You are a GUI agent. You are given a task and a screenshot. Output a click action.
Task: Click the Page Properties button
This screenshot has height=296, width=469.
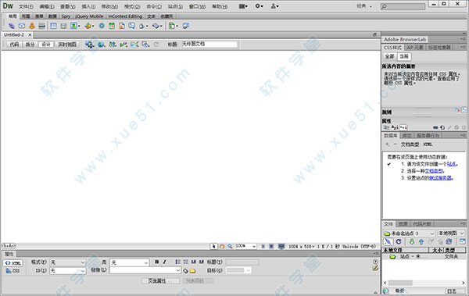160,280
